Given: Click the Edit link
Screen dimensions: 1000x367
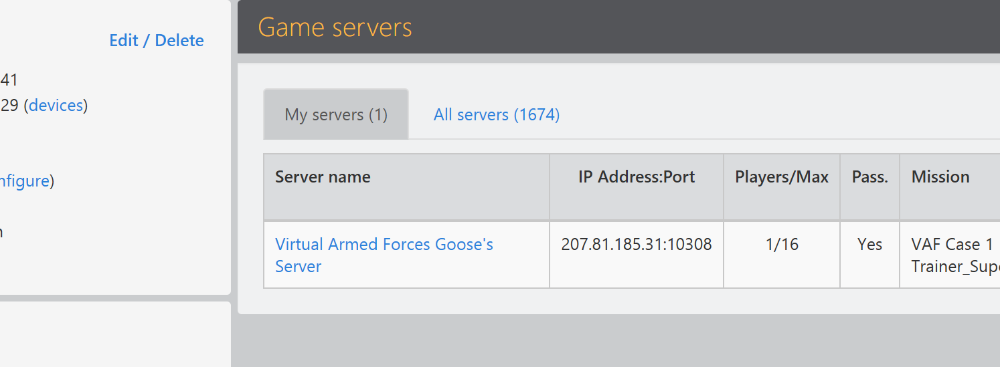Looking at the screenshot, I should tap(123, 41).
